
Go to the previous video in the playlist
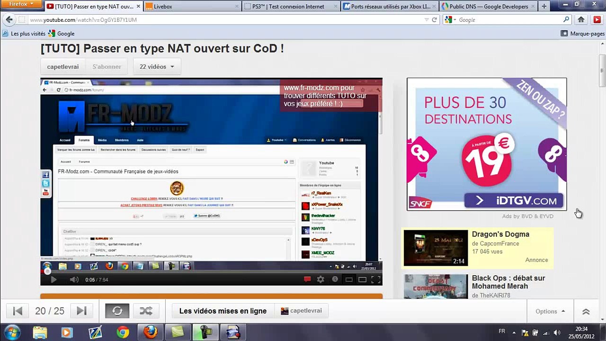pyautogui.click(x=18, y=311)
